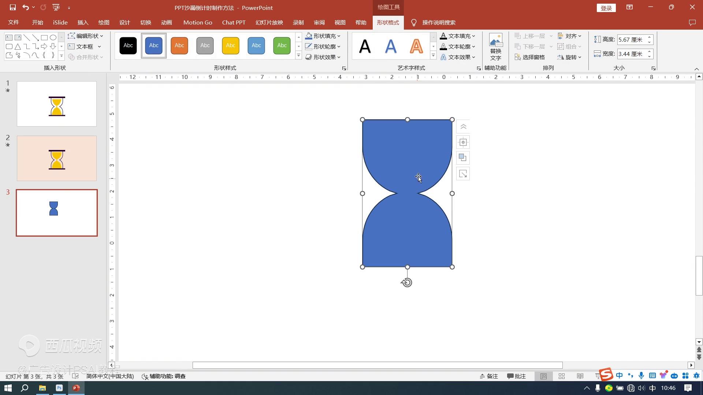The height and width of the screenshot is (395, 703).
Task: Apply the green Abc shape style
Action: click(282, 46)
